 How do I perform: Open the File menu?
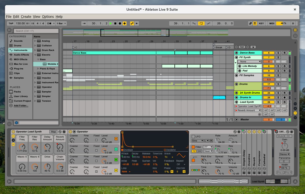tap(9, 17)
